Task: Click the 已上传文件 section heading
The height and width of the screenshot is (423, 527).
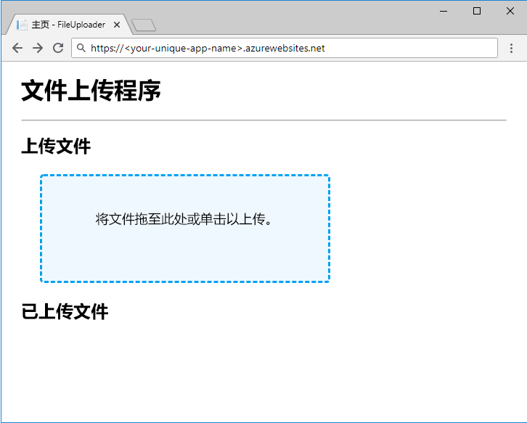Action: tap(65, 311)
